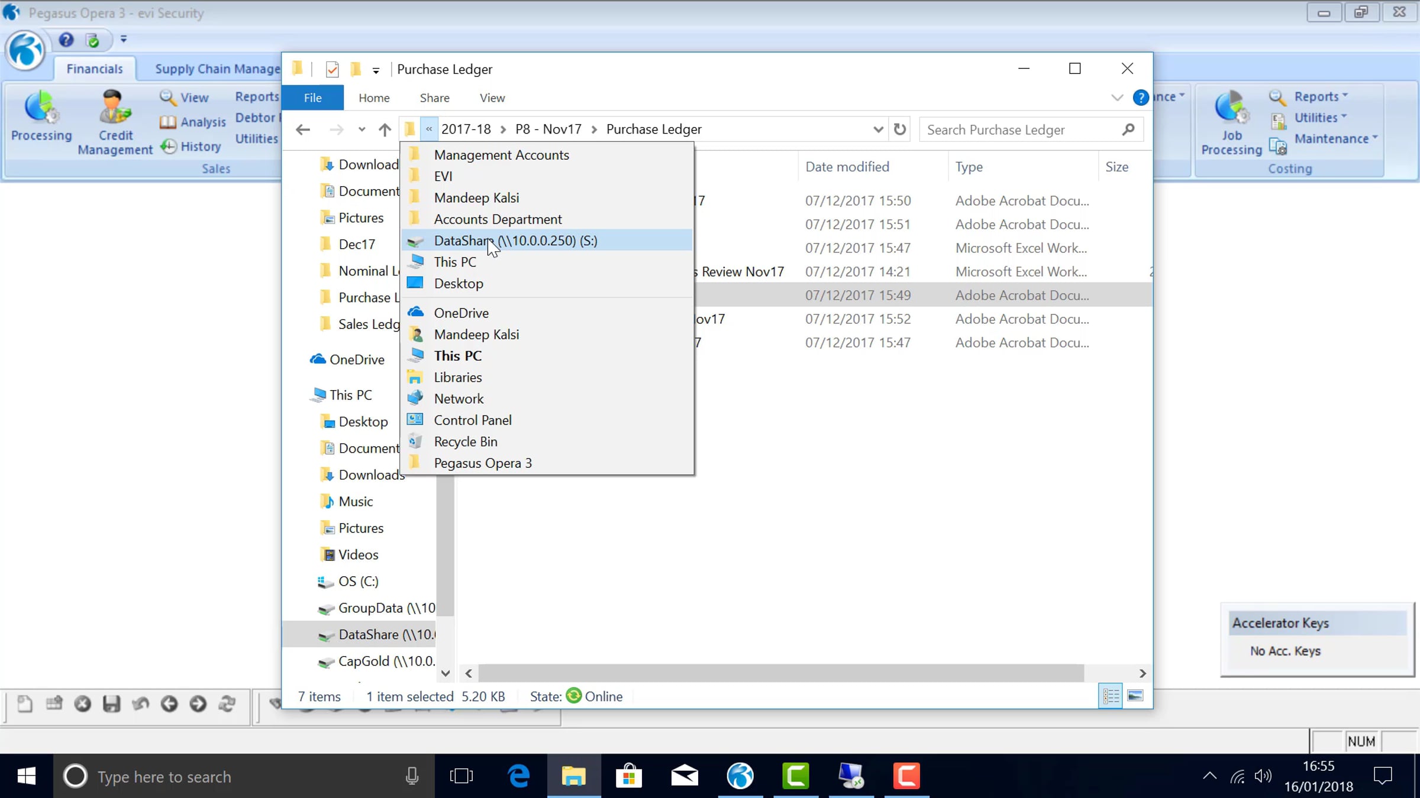Open the Processing icon in Sales group
This screenshot has width=1420, height=798.
click(x=41, y=116)
